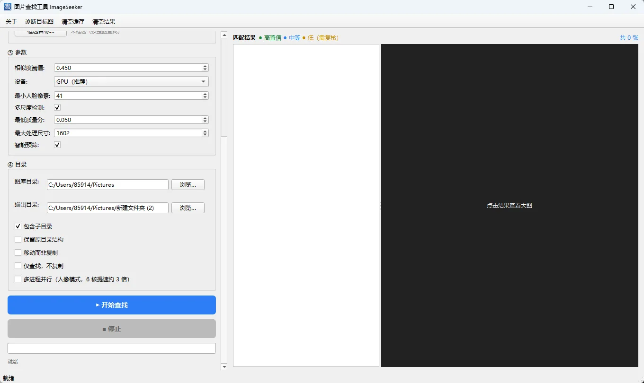Click the 最大处理尺寸 spinner arrows

tap(205, 133)
